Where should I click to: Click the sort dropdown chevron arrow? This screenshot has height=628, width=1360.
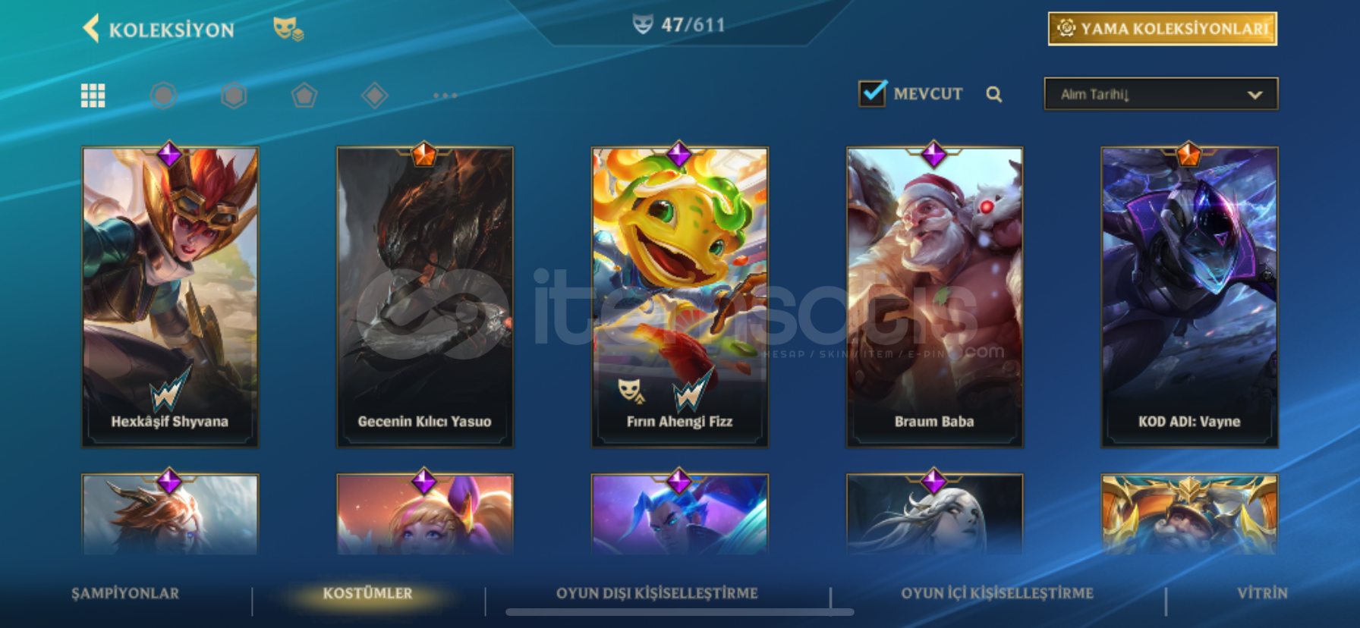1255,95
